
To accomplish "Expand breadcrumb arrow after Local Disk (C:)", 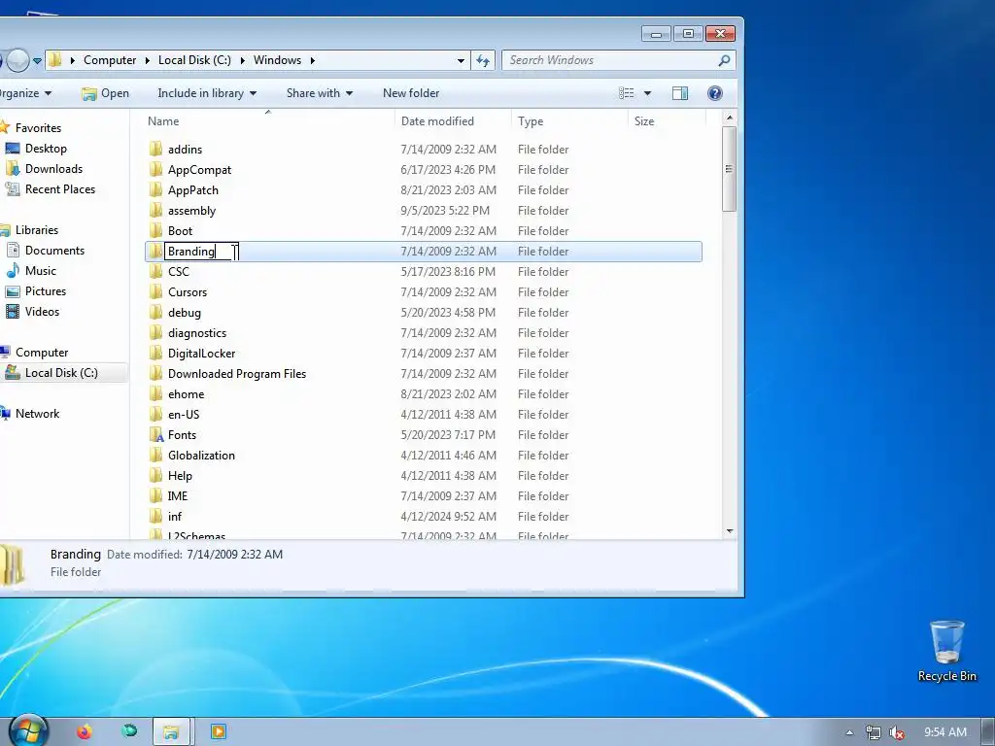I will (x=242, y=60).
